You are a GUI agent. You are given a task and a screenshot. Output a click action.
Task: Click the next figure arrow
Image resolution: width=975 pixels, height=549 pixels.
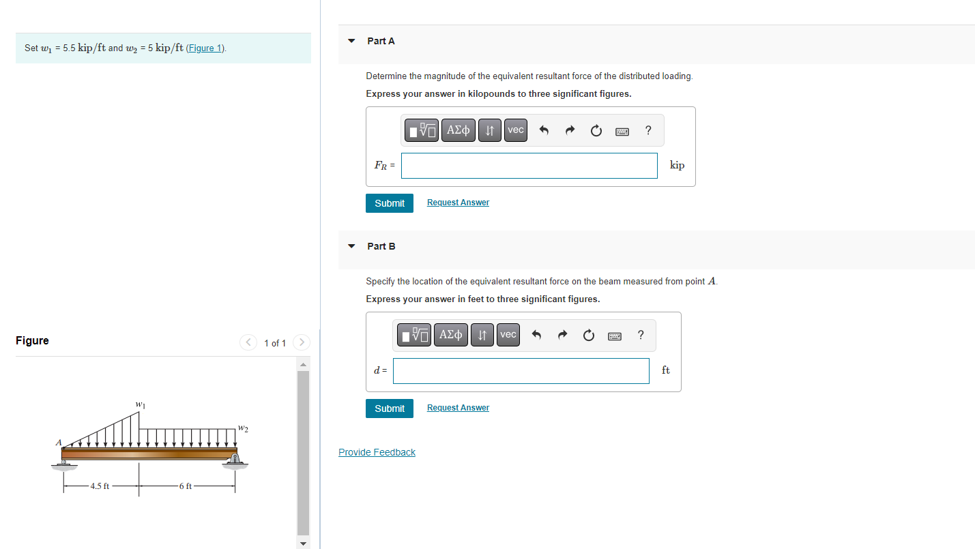(301, 342)
